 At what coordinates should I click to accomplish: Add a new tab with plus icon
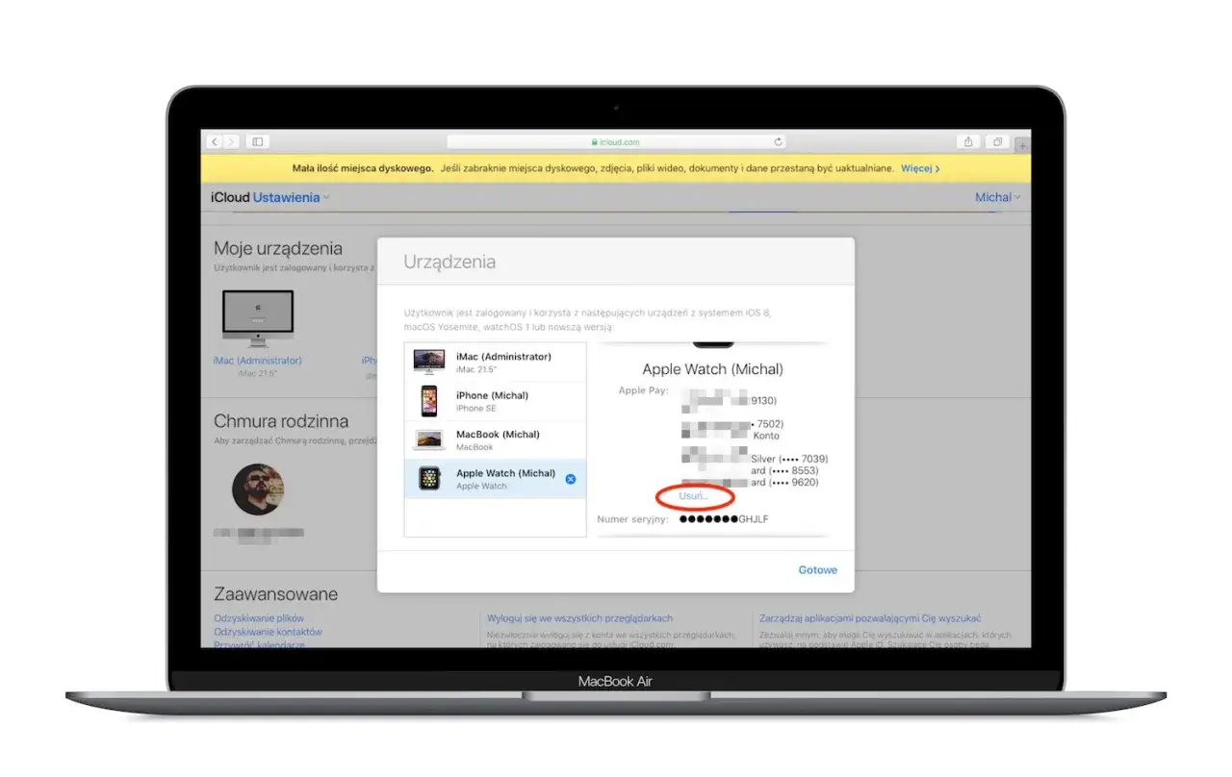coord(1022,145)
